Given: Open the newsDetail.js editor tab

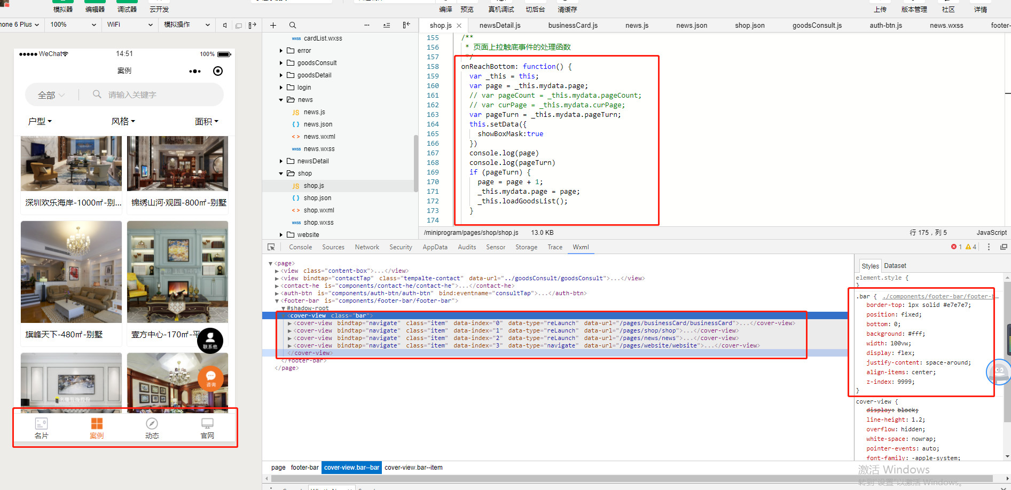Looking at the screenshot, I should [499, 26].
